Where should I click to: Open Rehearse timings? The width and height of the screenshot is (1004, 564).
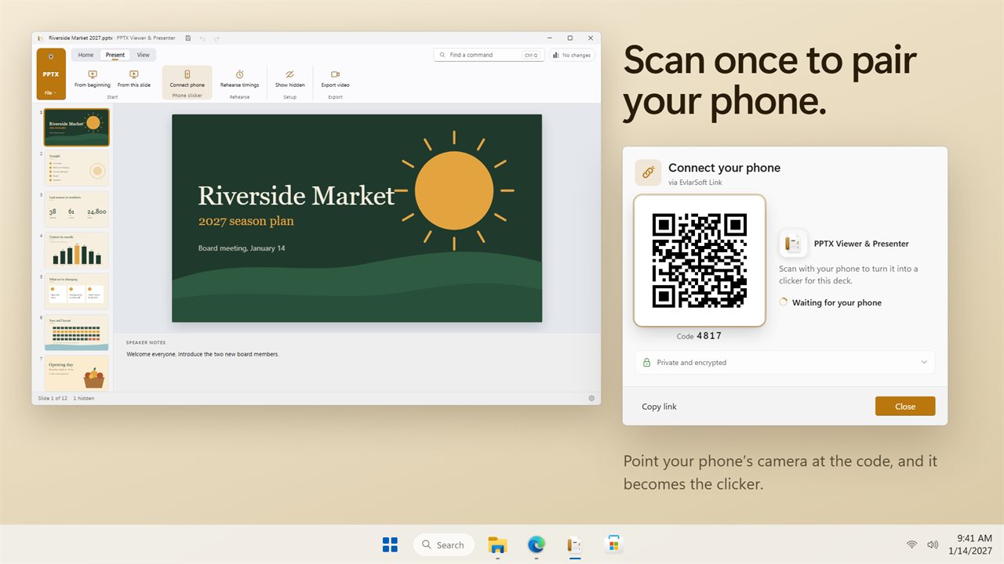coord(239,79)
